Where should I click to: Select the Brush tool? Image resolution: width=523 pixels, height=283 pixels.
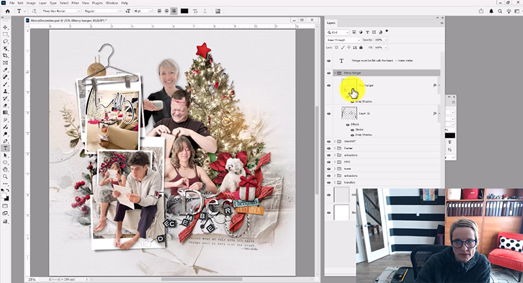pyautogui.click(x=5, y=84)
